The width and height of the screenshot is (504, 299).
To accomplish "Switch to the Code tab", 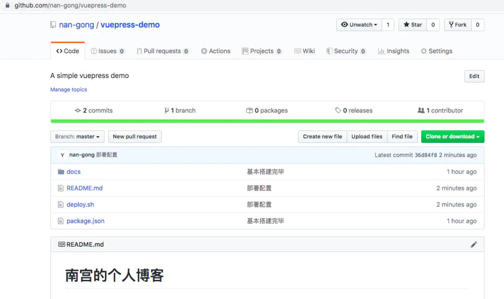I will click(68, 51).
